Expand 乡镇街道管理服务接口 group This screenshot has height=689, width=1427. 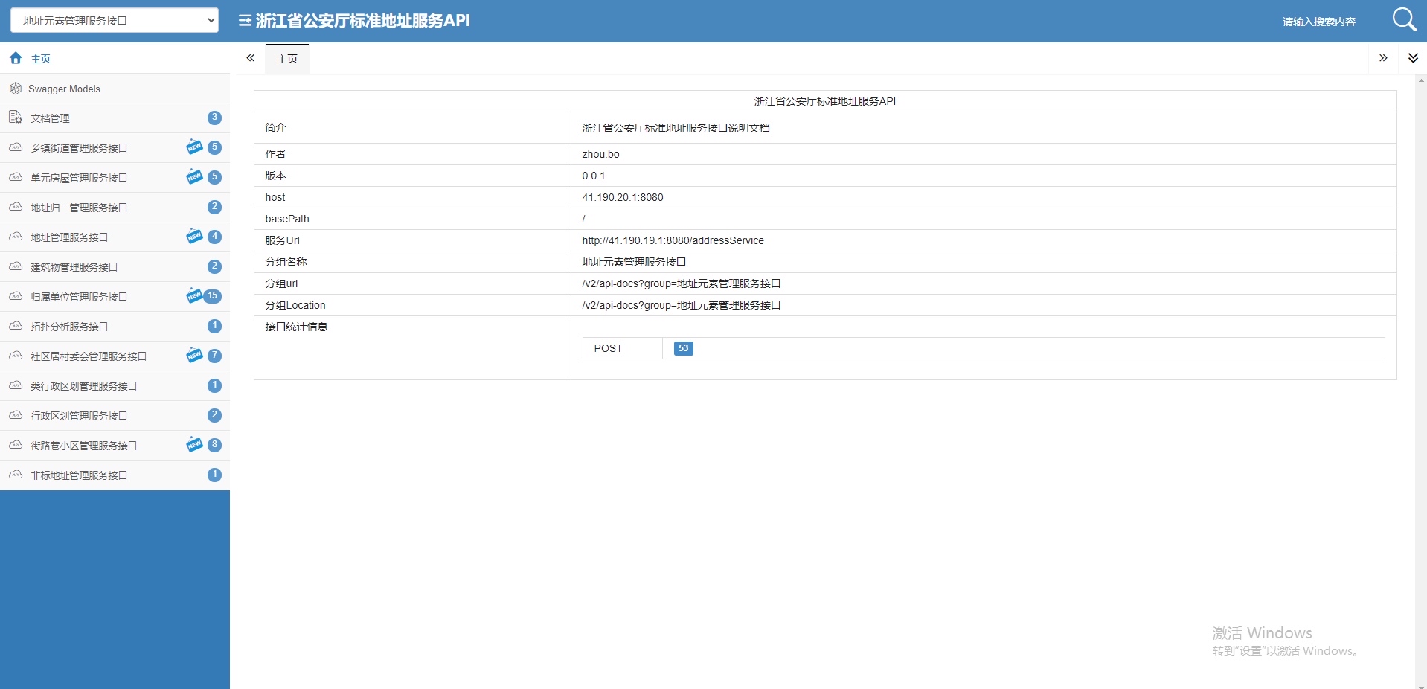tap(115, 148)
